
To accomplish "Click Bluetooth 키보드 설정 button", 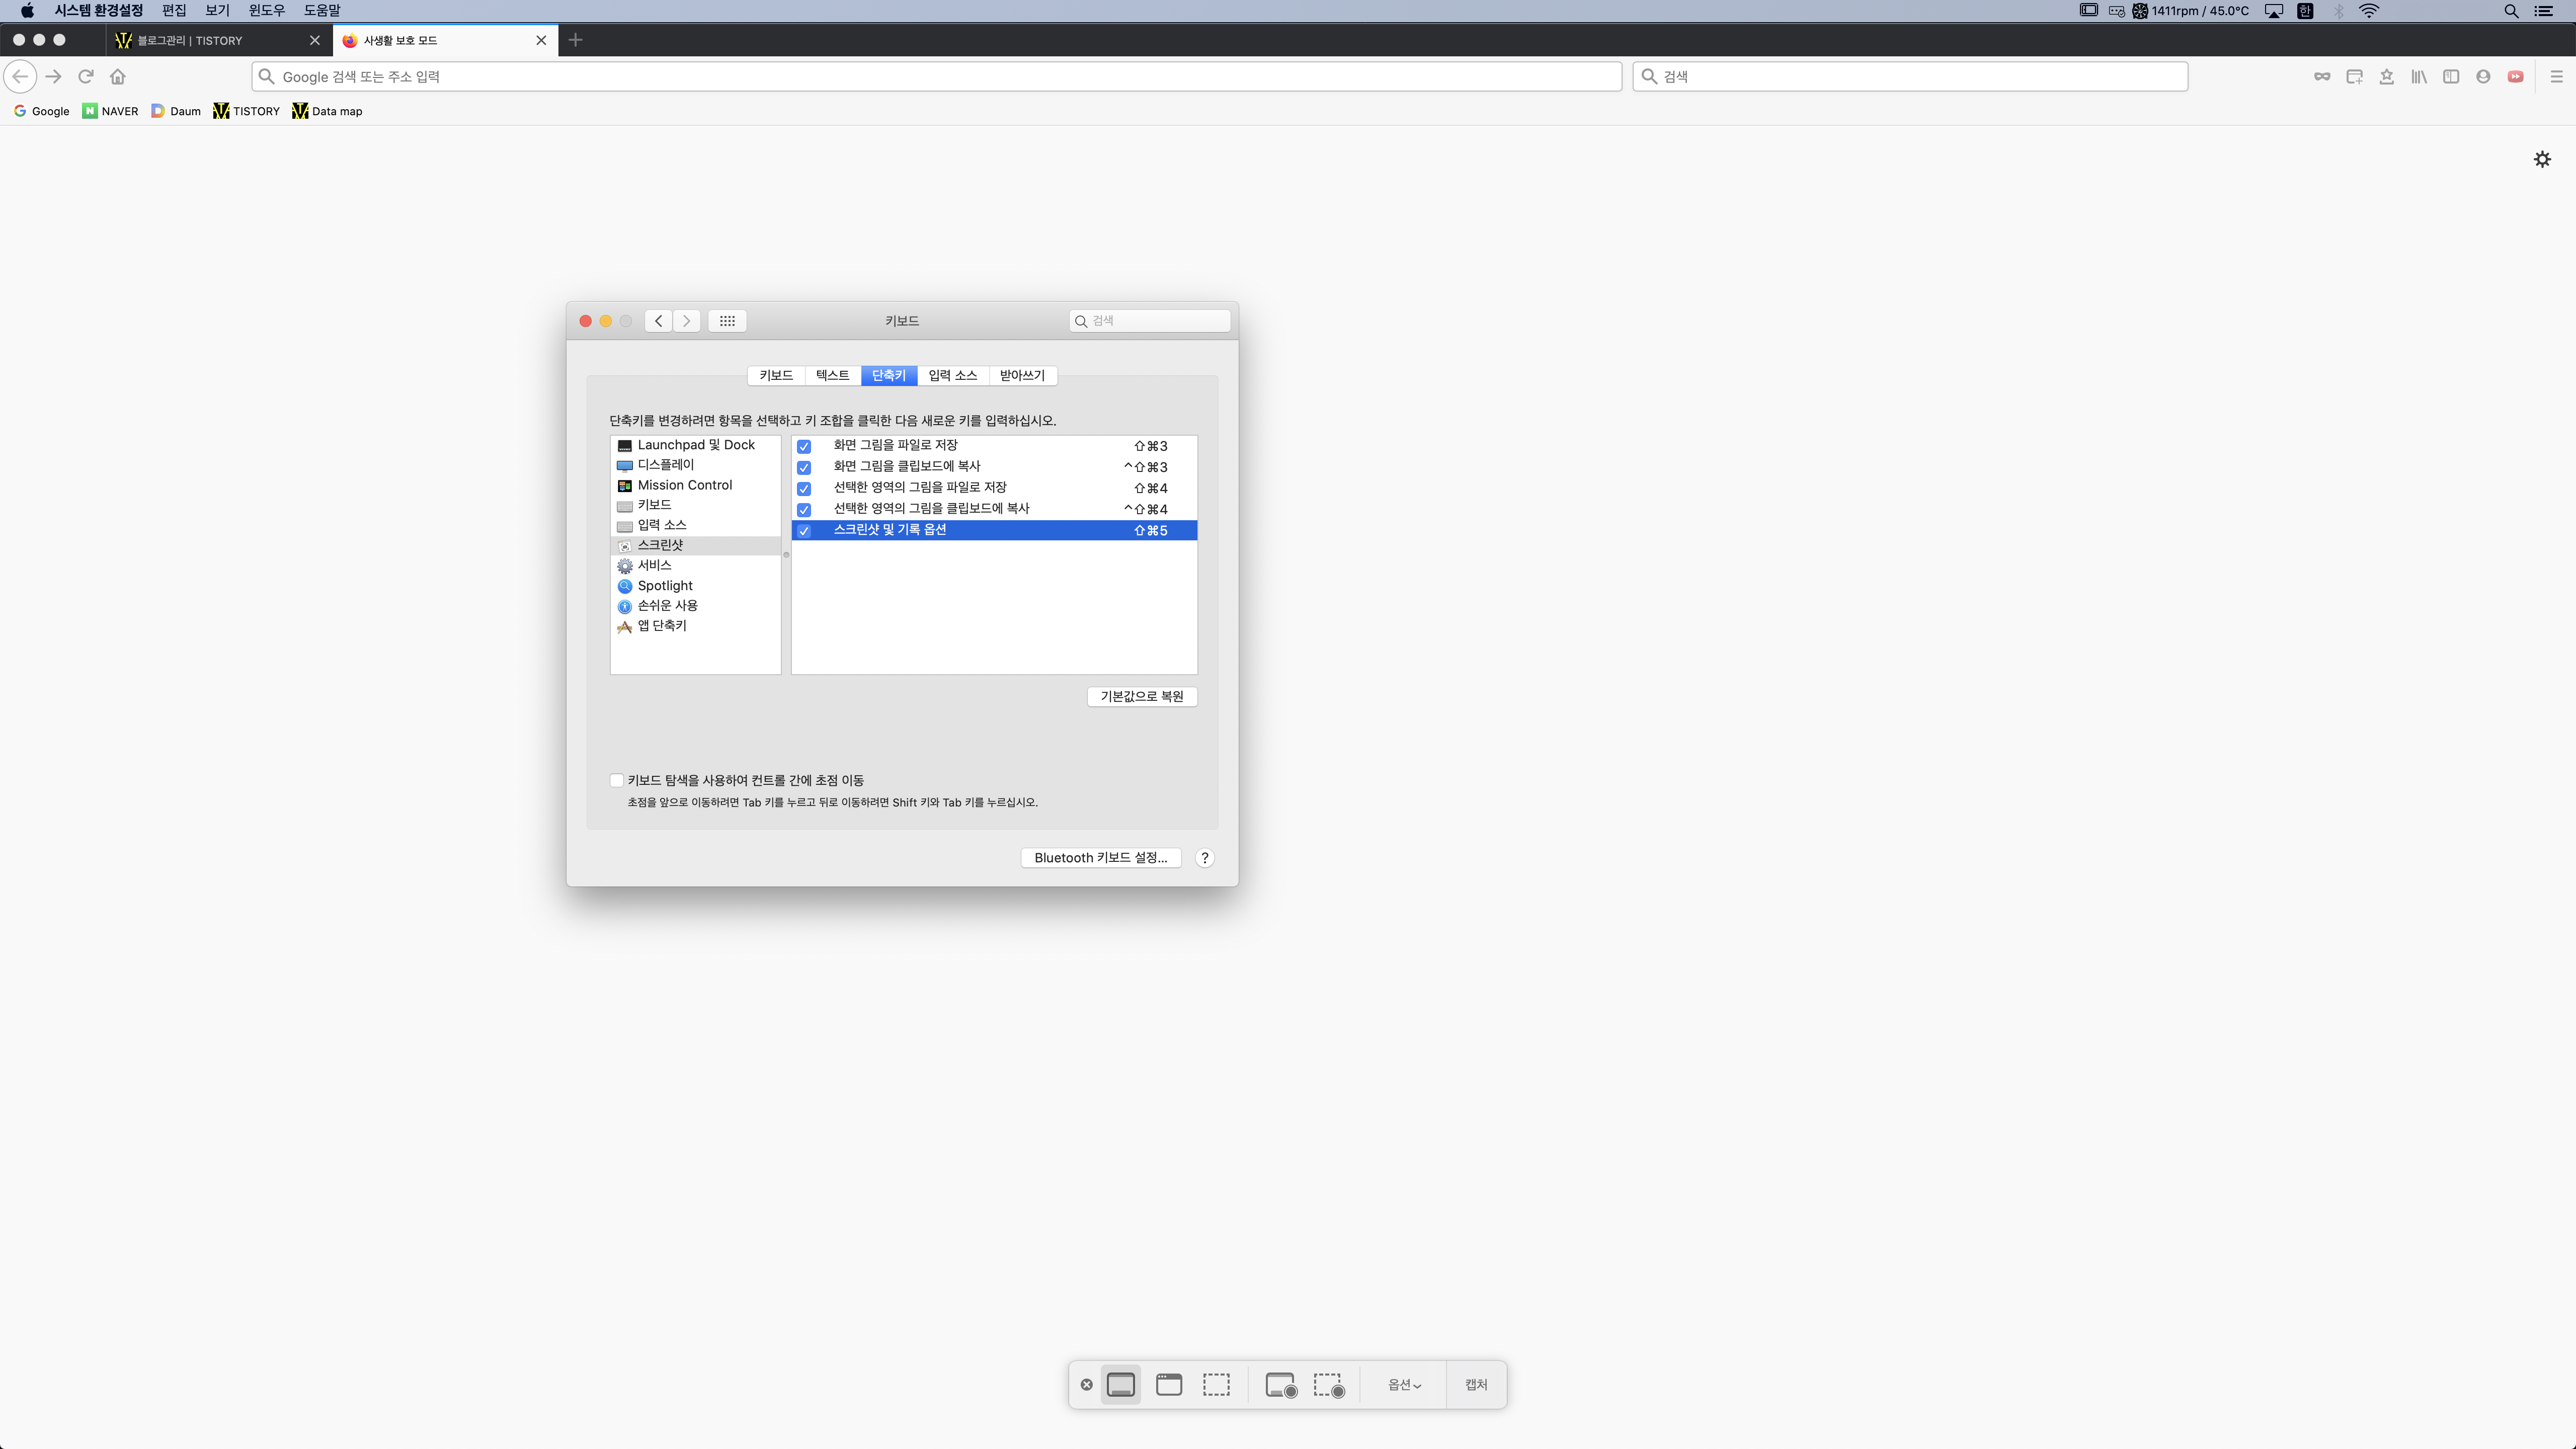I will (1100, 858).
